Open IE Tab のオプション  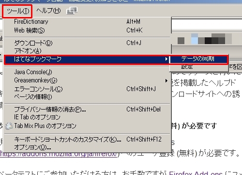pyautogui.click(x=87, y=117)
